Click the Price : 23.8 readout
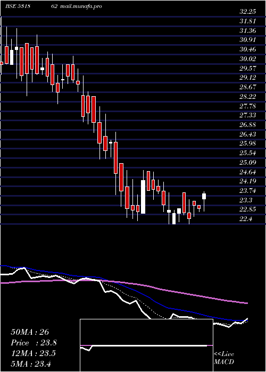The height and width of the screenshot is (372, 266). click(x=34, y=343)
